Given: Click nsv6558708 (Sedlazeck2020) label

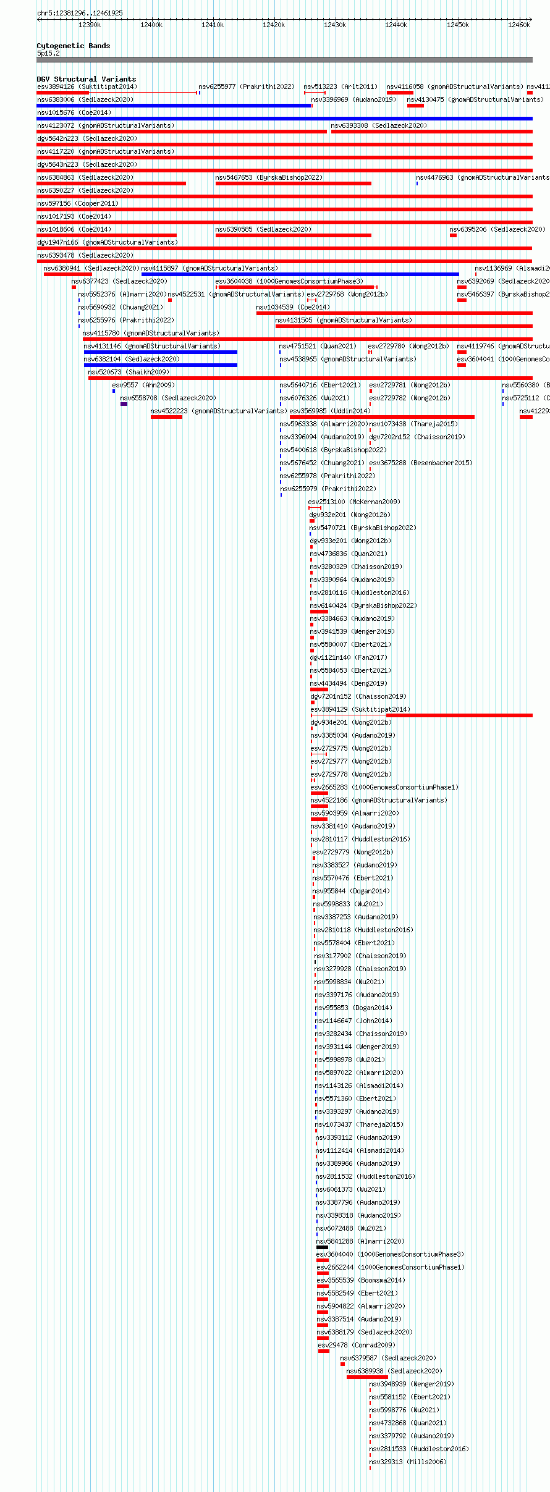Looking at the screenshot, I should pos(168,398).
